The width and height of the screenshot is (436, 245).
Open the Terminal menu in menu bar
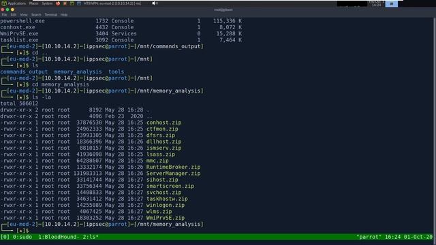pyautogui.click(x=51, y=15)
